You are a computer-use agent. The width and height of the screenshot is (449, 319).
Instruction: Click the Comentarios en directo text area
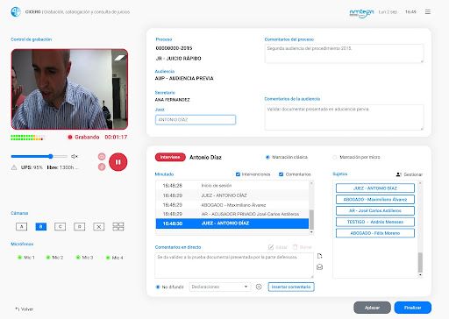point(234,266)
